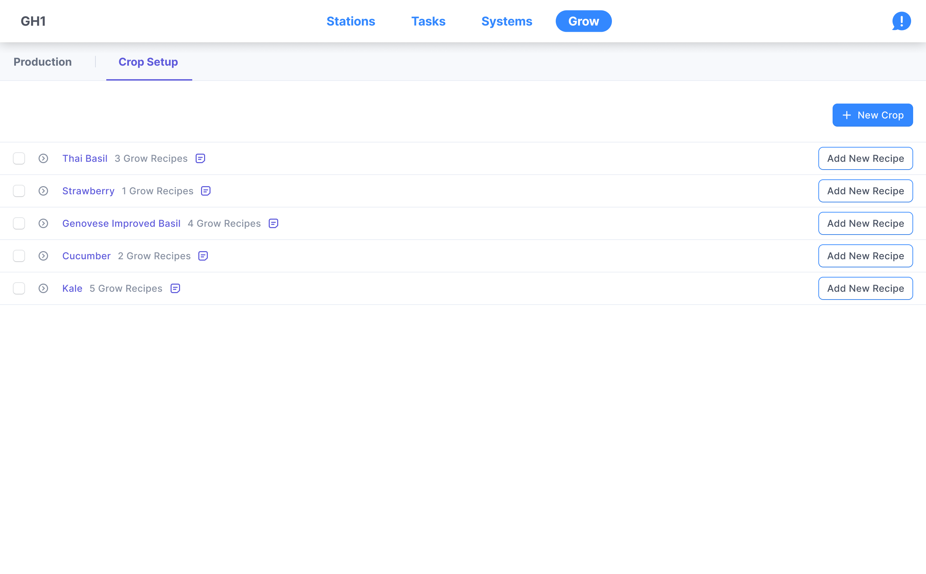Screen dimensions: 926x574
Task: Expand the Cucumber crop row arrow
Action: (43, 256)
